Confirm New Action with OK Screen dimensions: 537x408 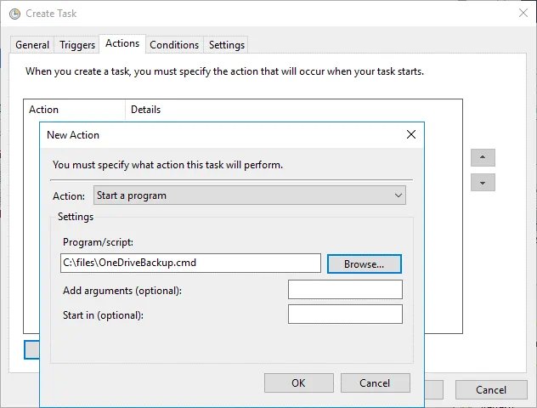[298, 383]
